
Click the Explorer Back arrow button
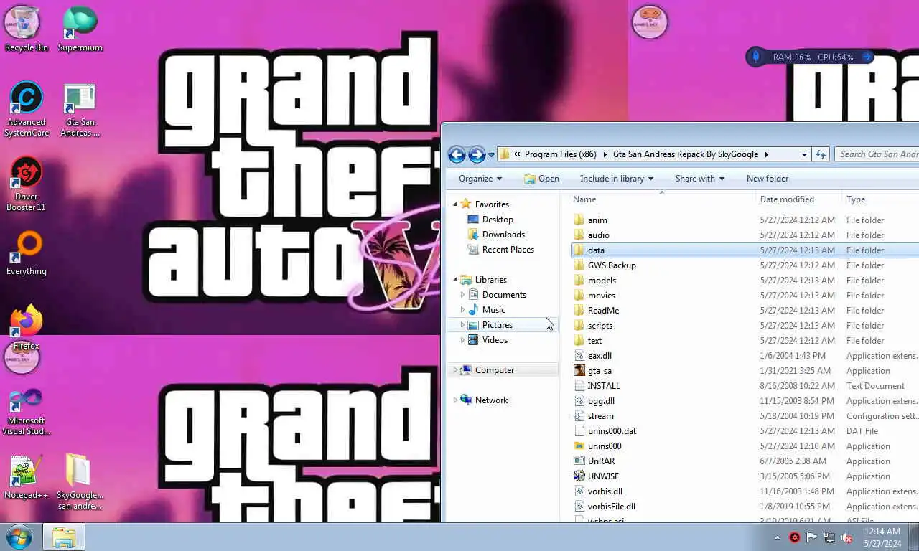[457, 154]
